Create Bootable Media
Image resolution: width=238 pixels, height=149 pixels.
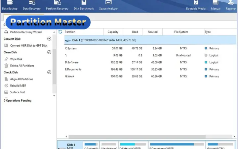tap(196, 5)
